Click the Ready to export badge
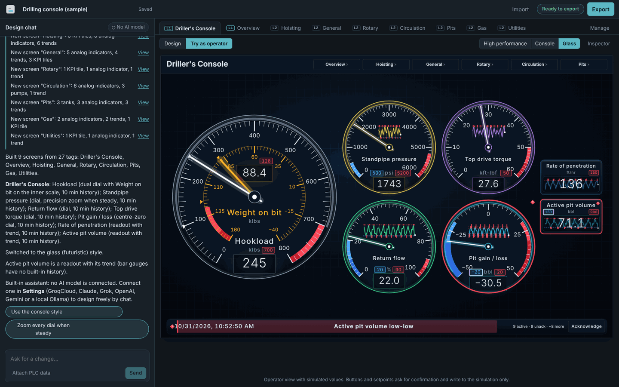This screenshot has width=619, height=387. click(561, 9)
